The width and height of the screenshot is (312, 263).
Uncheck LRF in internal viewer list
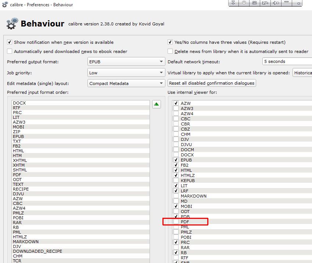[176, 191]
